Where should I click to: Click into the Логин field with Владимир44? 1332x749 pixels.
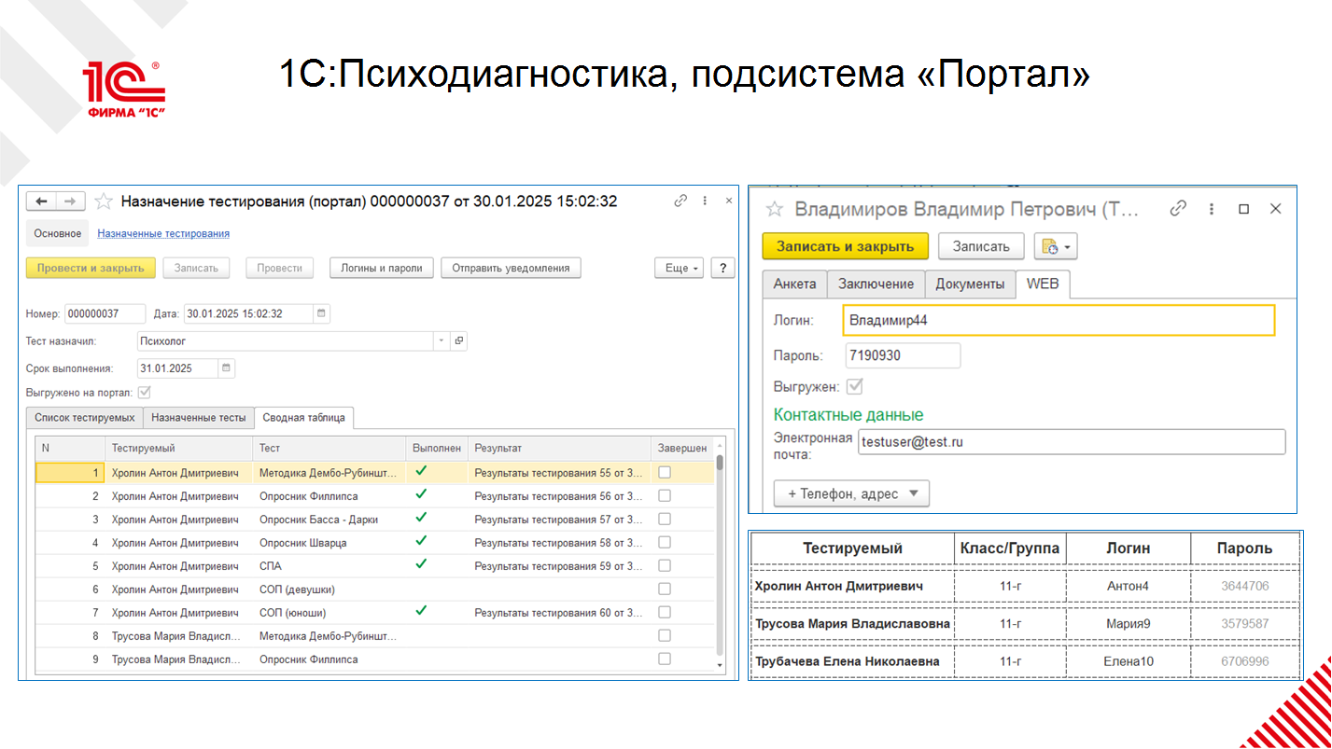(1059, 320)
